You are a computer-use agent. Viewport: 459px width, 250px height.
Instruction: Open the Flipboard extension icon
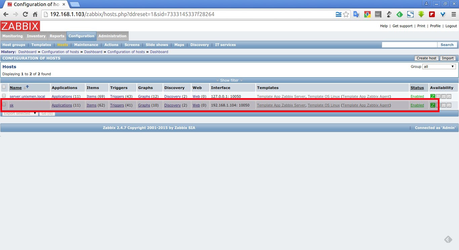pos(432,14)
